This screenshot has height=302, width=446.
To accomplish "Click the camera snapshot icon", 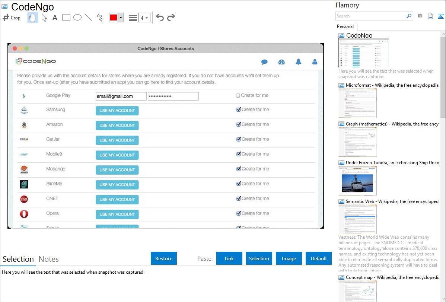I will (x=420, y=16).
